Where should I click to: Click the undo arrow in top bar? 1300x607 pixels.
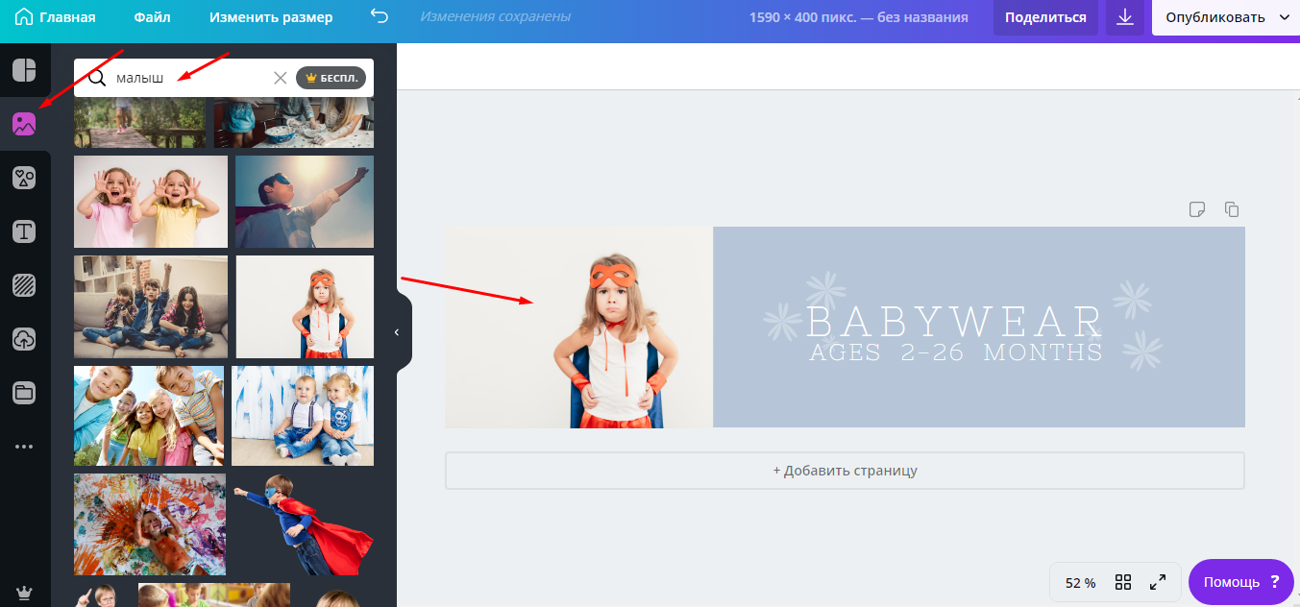[x=380, y=16]
